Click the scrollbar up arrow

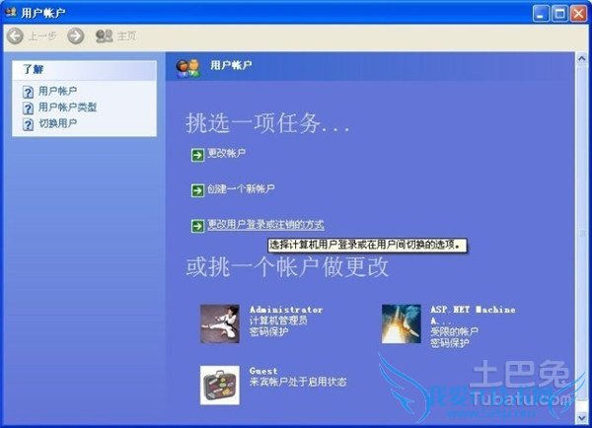[582, 59]
